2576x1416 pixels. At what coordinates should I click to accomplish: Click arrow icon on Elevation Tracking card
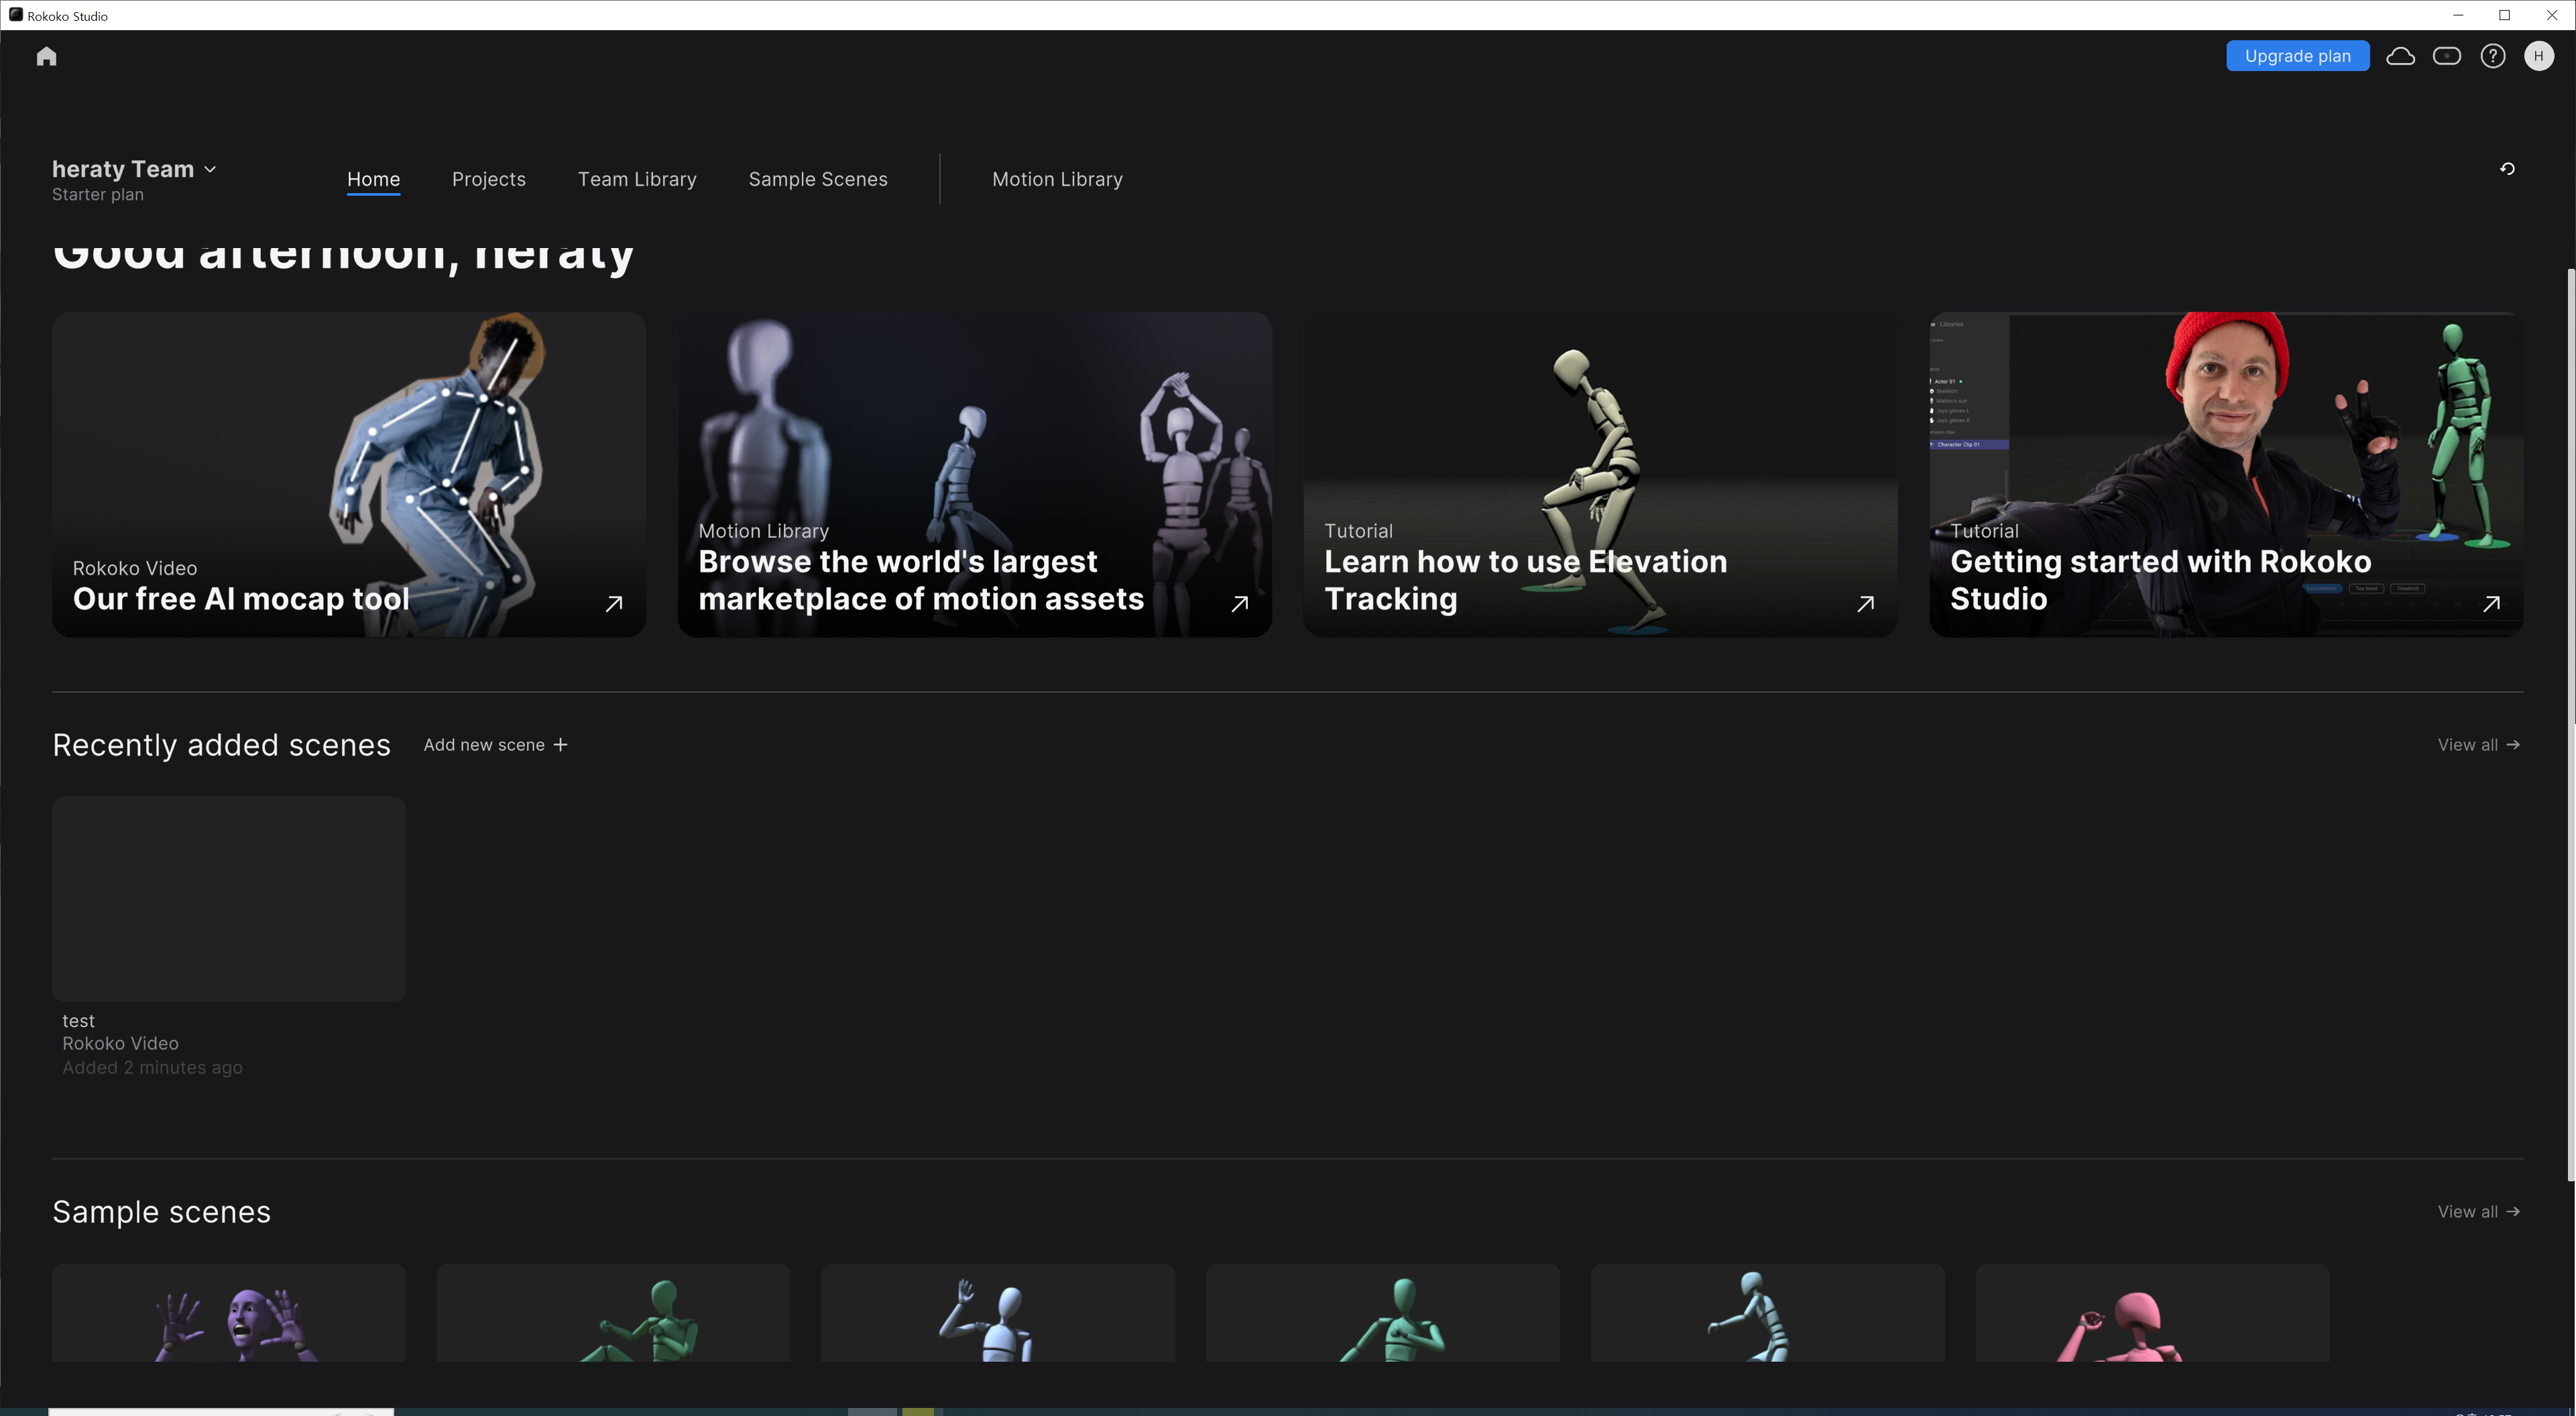(1865, 604)
